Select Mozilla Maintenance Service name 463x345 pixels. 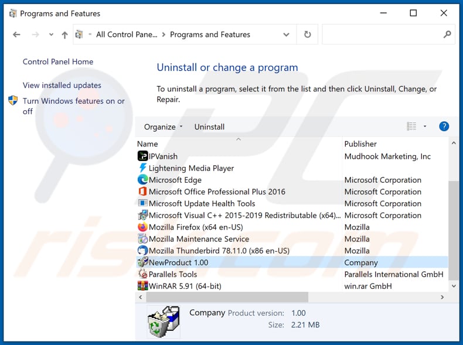pyautogui.click(x=199, y=239)
